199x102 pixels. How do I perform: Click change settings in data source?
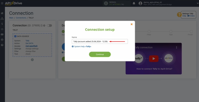click(x=32, y=49)
